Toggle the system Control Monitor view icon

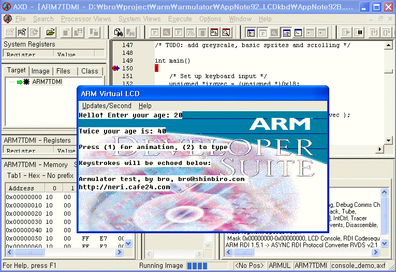pyautogui.click(x=251, y=33)
